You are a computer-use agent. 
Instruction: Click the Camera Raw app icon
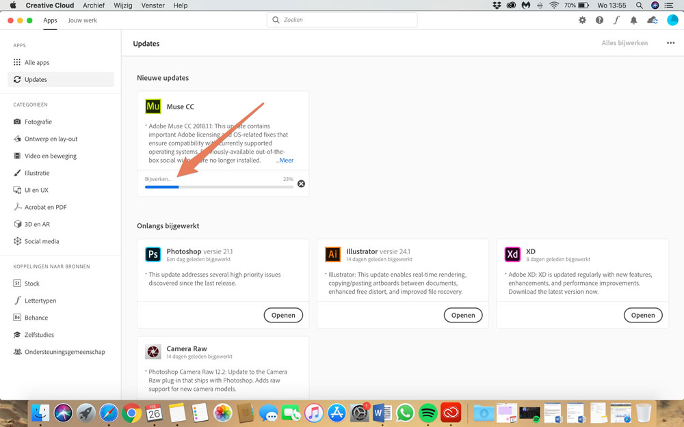153,351
